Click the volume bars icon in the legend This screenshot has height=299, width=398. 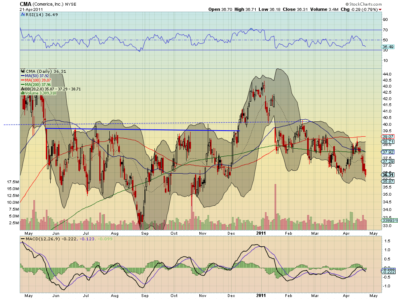pyautogui.click(x=23, y=93)
